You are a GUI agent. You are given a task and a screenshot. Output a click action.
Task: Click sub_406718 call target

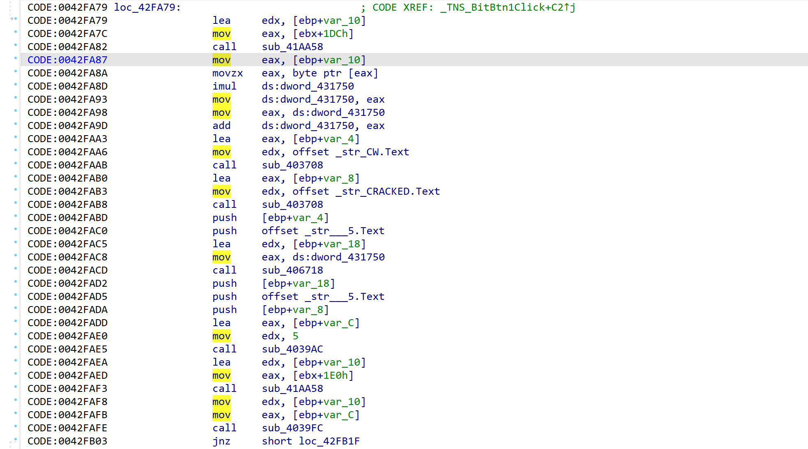(292, 270)
